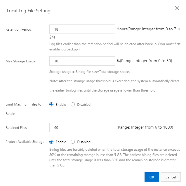Click the Limit Maximum Files to Retain label
186x186 pixels.
pos(23,104)
